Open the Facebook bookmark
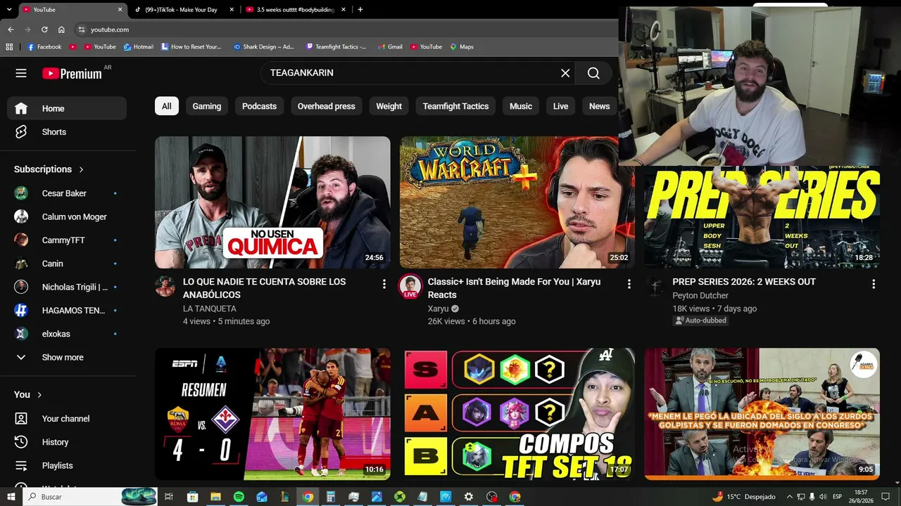Viewport: 901px width, 506px height. [44, 47]
